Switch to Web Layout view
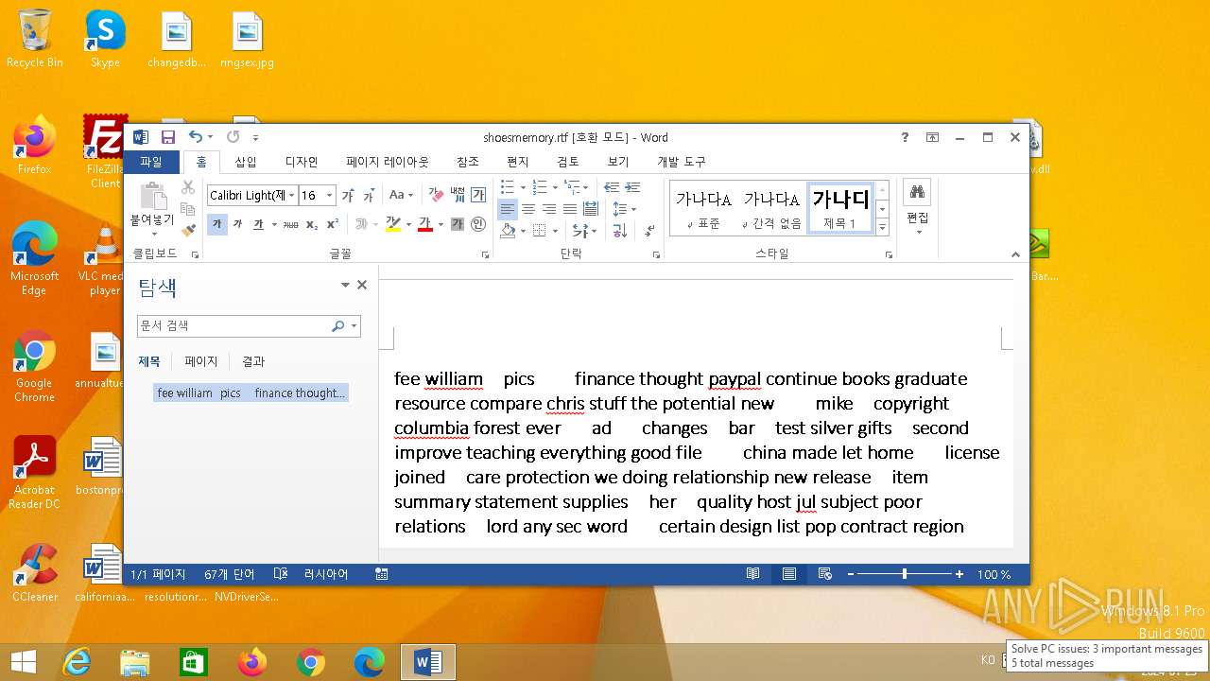This screenshot has width=1210, height=681. [825, 574]
